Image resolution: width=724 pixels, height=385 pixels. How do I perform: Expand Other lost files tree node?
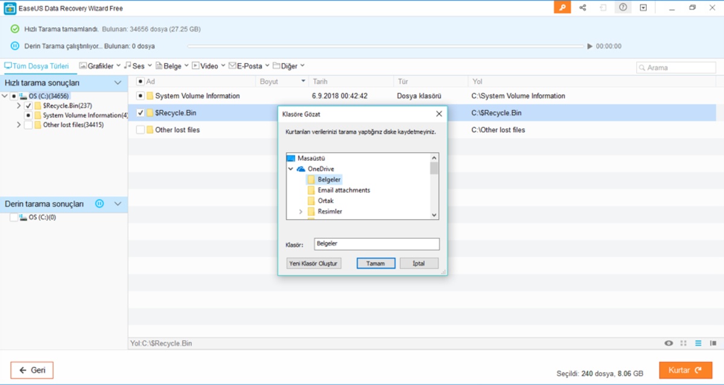(x=19, y=125)
